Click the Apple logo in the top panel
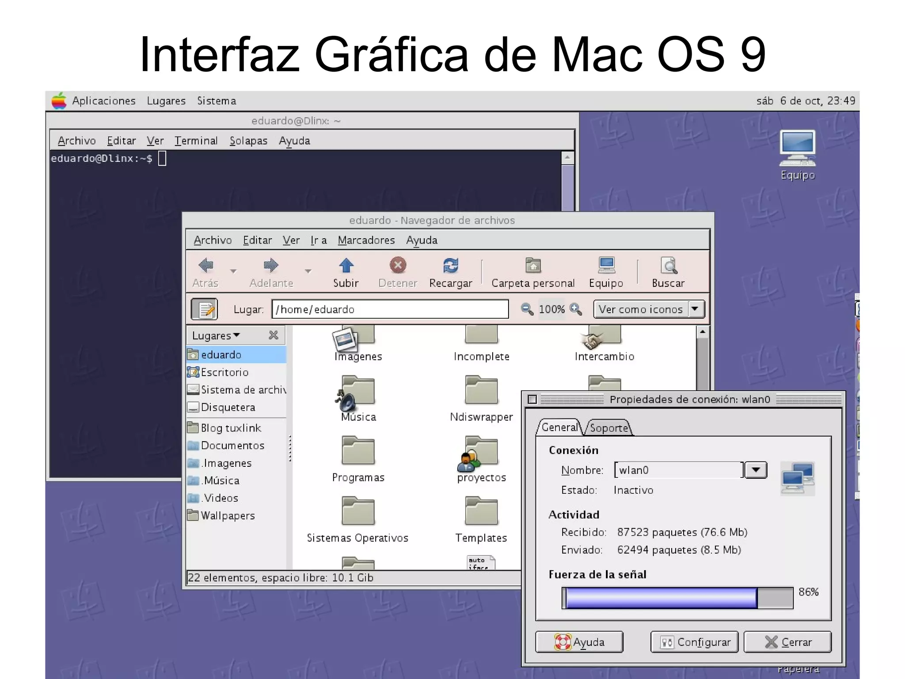The image size is (905, 679). pos(59,101)
